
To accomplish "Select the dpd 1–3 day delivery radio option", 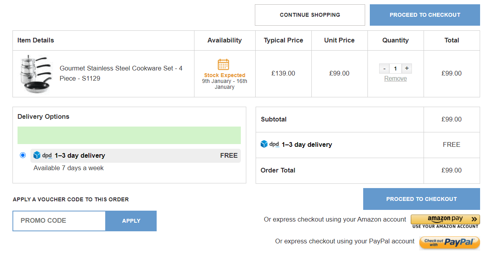I will point(23,155).
